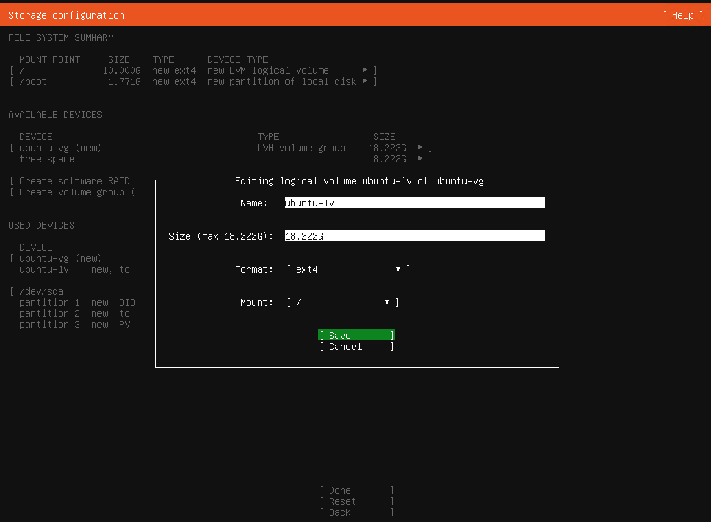The image size is (712, 522).
Task: Select partition 2 of /dev/sda
Action: click(75, 313)
